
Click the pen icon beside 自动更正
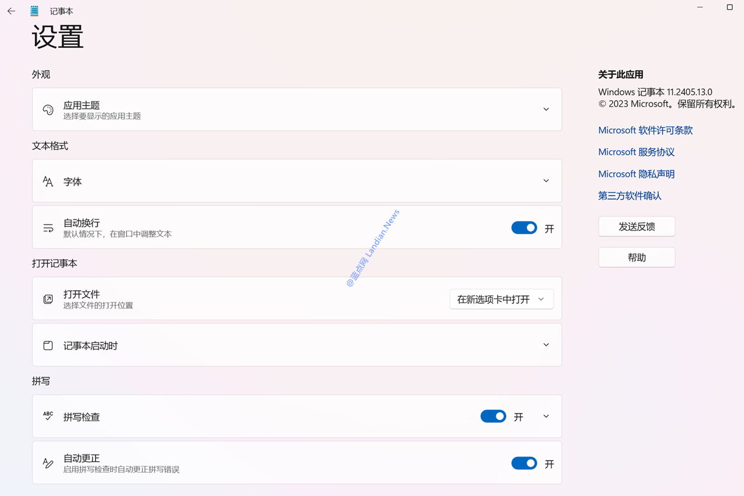[48, 463]
